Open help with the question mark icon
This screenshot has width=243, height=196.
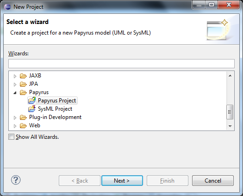[x=16, y=180]
